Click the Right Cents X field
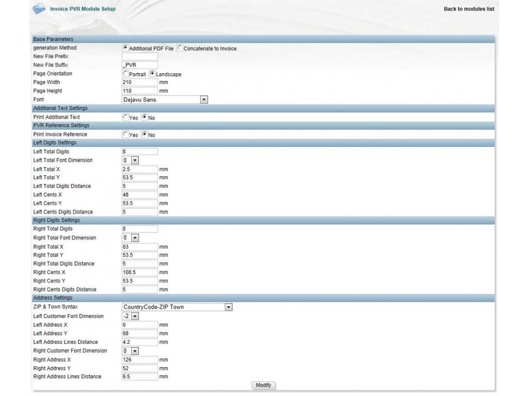529x396 pixels. pos(139,272)
